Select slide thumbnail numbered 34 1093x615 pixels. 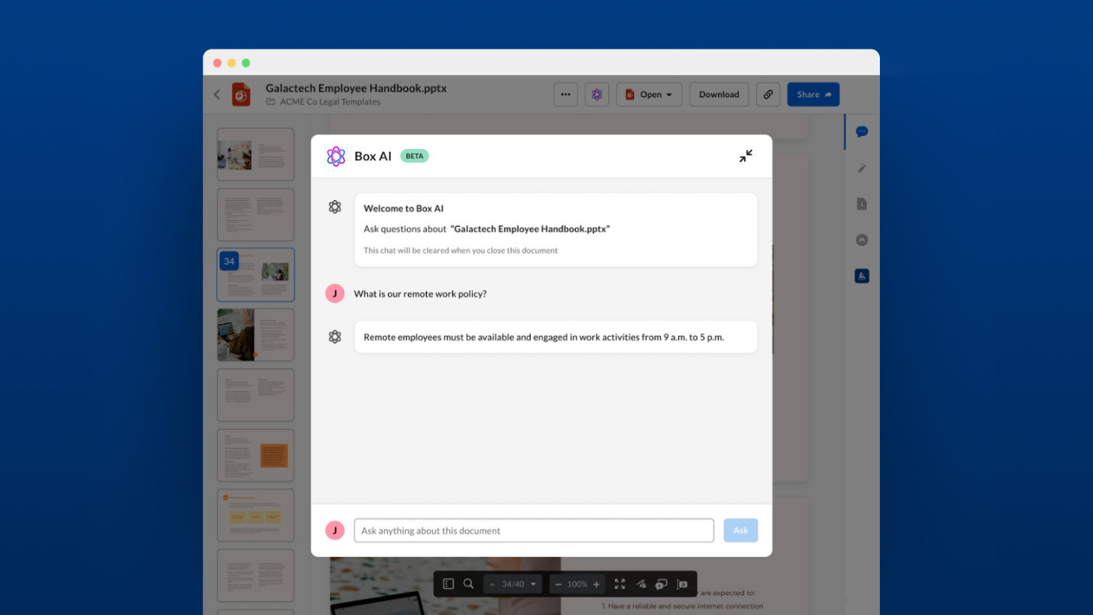click(256, 275)
